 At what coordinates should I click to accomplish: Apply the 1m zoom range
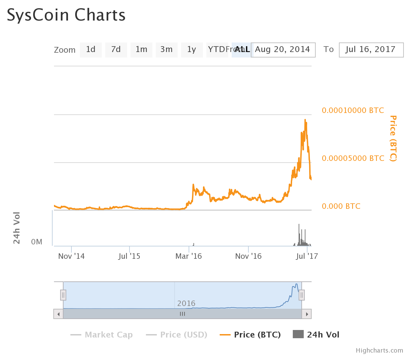141,50
